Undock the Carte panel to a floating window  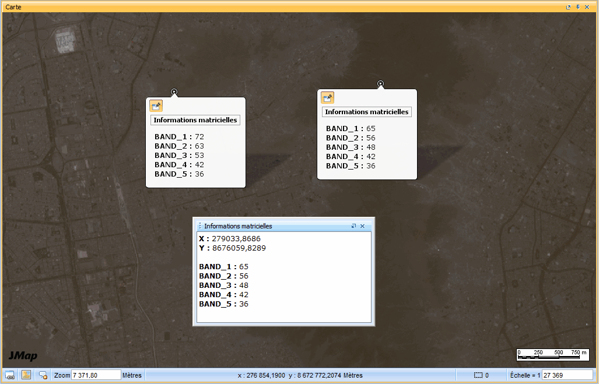[x=569, y=6]
